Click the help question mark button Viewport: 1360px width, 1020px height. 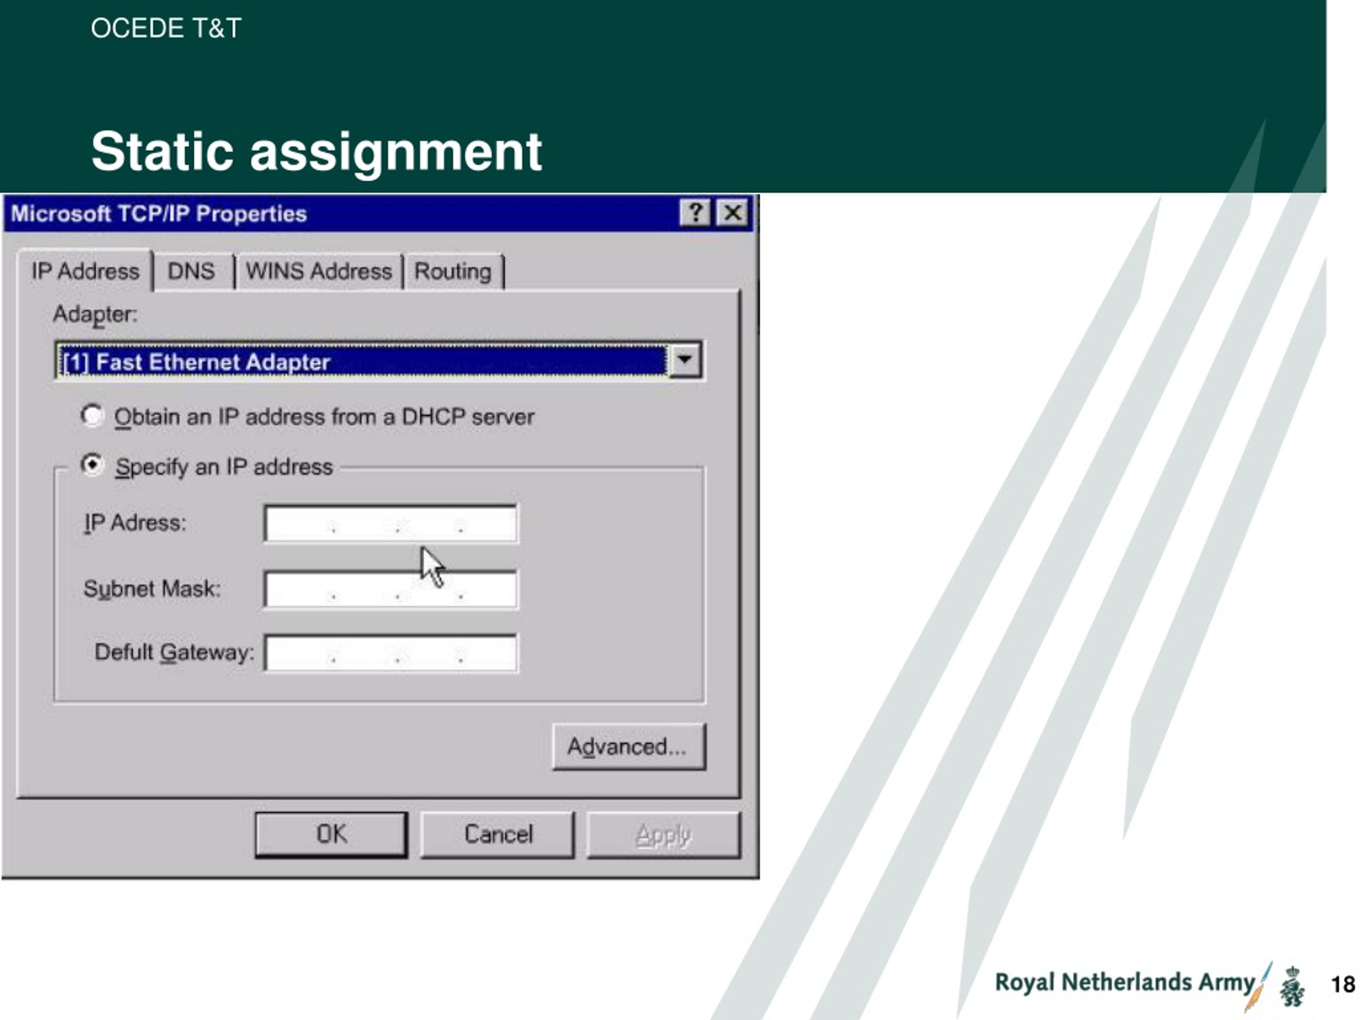(695, 214)
